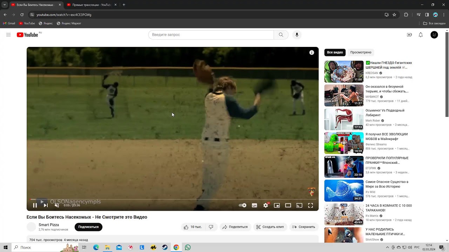Open Smart Pizza channel avatar
Image resolution: width=449 pixels, height=252 pixels.
32,227
